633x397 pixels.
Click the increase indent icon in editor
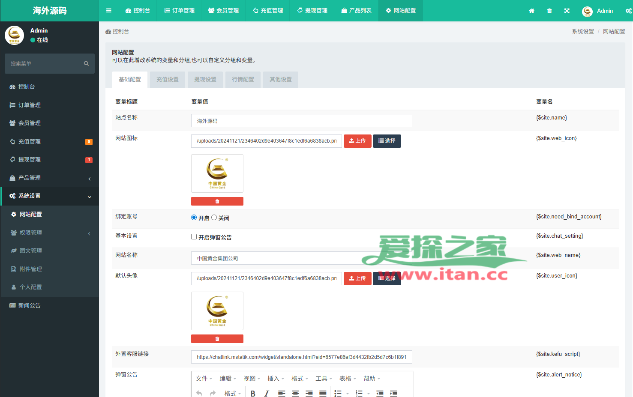click(x=393, y=393)
